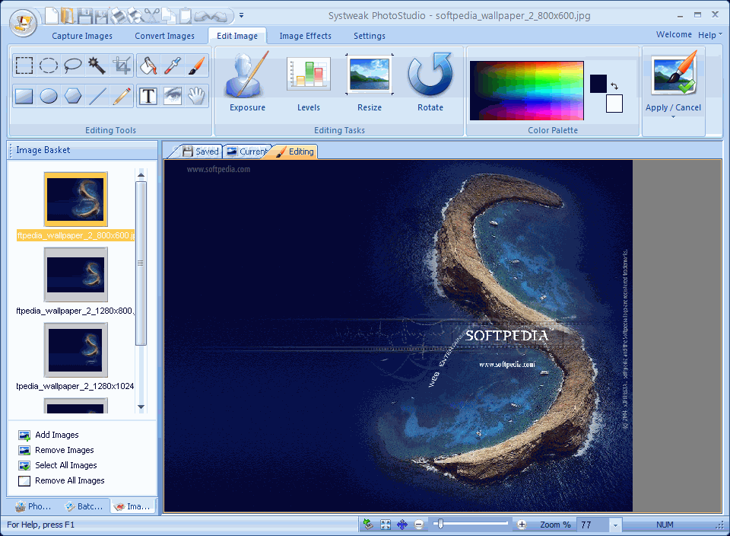The width and height of the screenshot is (730, 536).
Task: Click the Fit to window icon in status bar
Action: [x=386, y=525]
